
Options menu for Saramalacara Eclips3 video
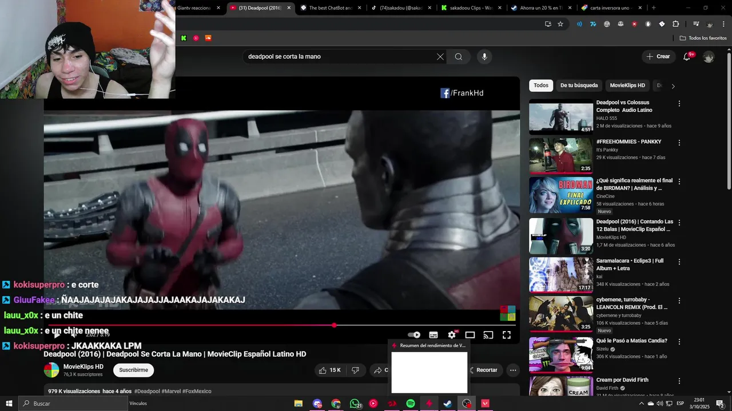coord(679,262)
